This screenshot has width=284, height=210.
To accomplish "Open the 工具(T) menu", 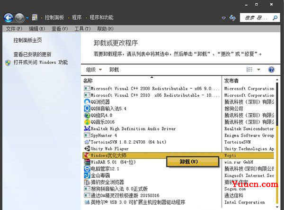I will coord(82,28).
